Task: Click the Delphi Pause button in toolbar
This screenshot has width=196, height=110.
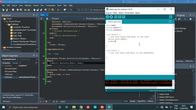Action: [x=71, y=10]
